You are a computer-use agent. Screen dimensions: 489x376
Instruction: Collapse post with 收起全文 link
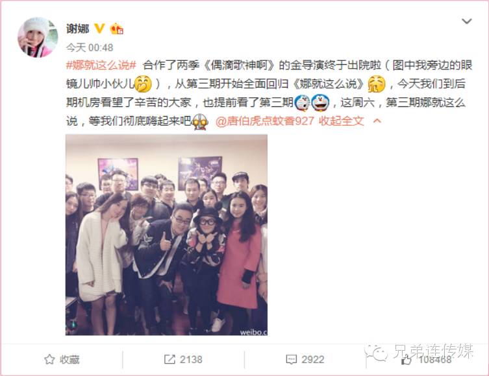[342, 121]
